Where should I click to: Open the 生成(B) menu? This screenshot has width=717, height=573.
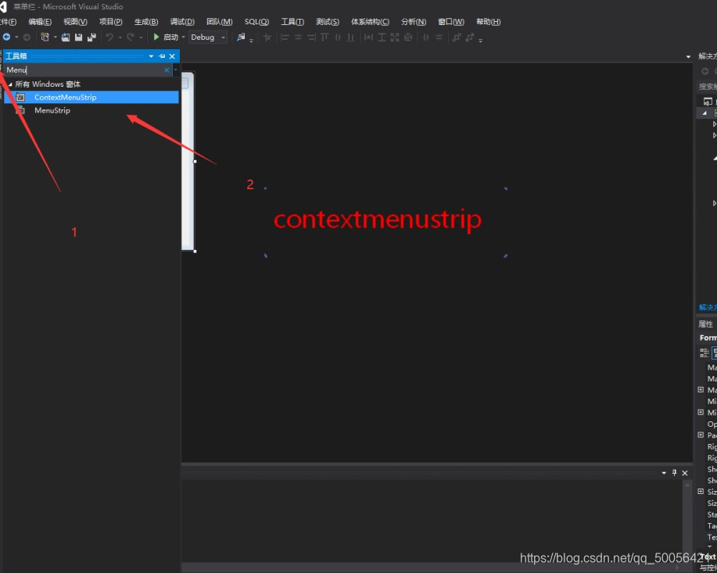(x=146, y=21)
